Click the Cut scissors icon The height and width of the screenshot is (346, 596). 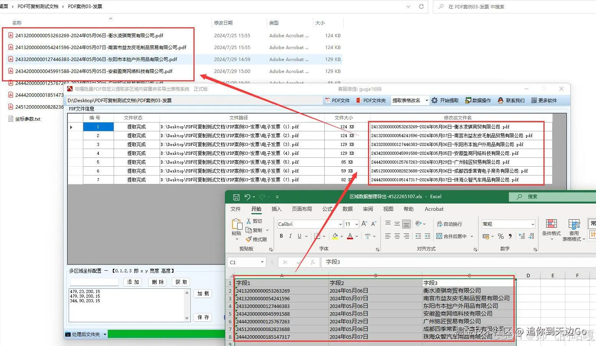(249, 221)
